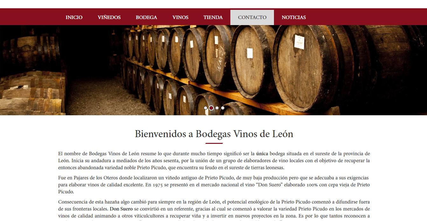This screenshot has height=221, width=427.
Task: Click the red divider line under the heading
Action: [214, 144]
